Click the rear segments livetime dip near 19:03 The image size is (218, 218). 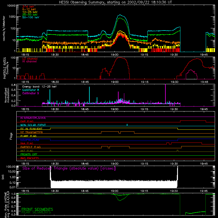pyautogui.click(x=120, y=200)
